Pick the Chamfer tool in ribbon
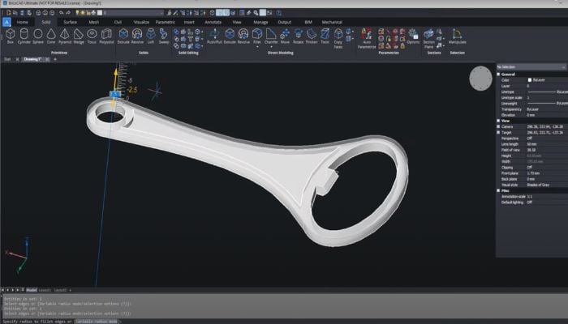568x324 pixels. click(x=270, y=35)
